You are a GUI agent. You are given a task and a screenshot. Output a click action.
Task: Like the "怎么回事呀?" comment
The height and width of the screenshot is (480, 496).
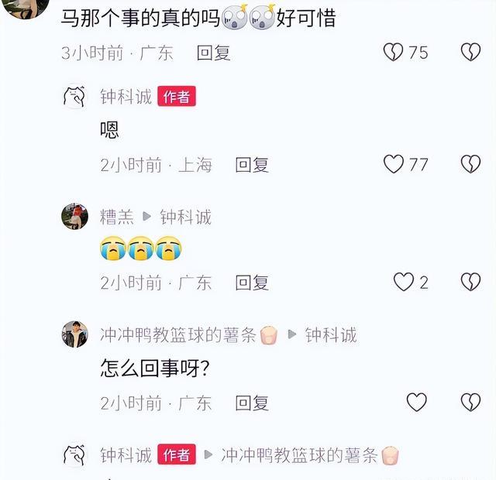coord(417,403)
